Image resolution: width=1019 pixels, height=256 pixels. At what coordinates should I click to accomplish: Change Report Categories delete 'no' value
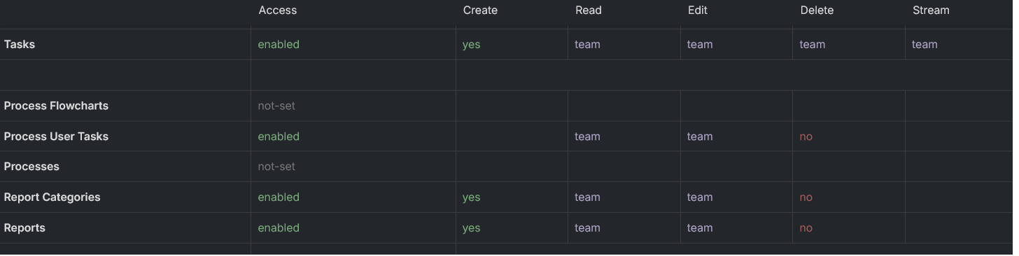tap(806, 197)
